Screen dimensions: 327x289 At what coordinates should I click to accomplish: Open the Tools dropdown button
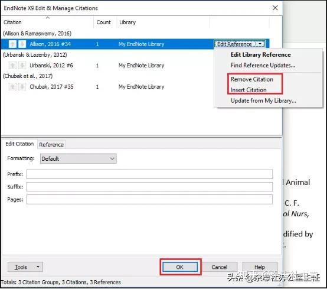click(25, 267)
